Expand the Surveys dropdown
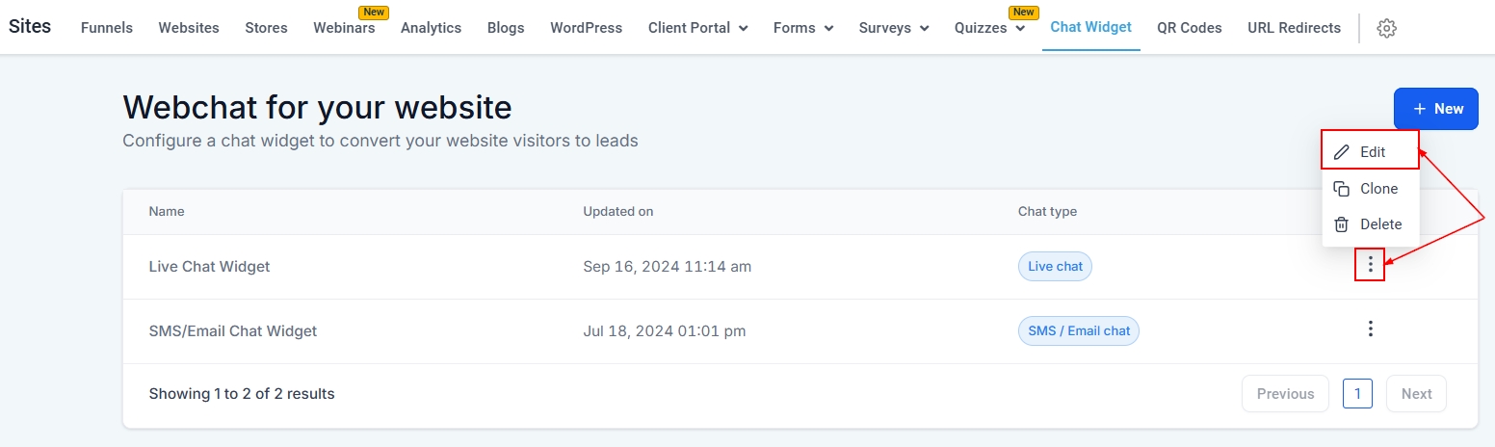Viewport: 1495px width, 447px height. (893, 28)
